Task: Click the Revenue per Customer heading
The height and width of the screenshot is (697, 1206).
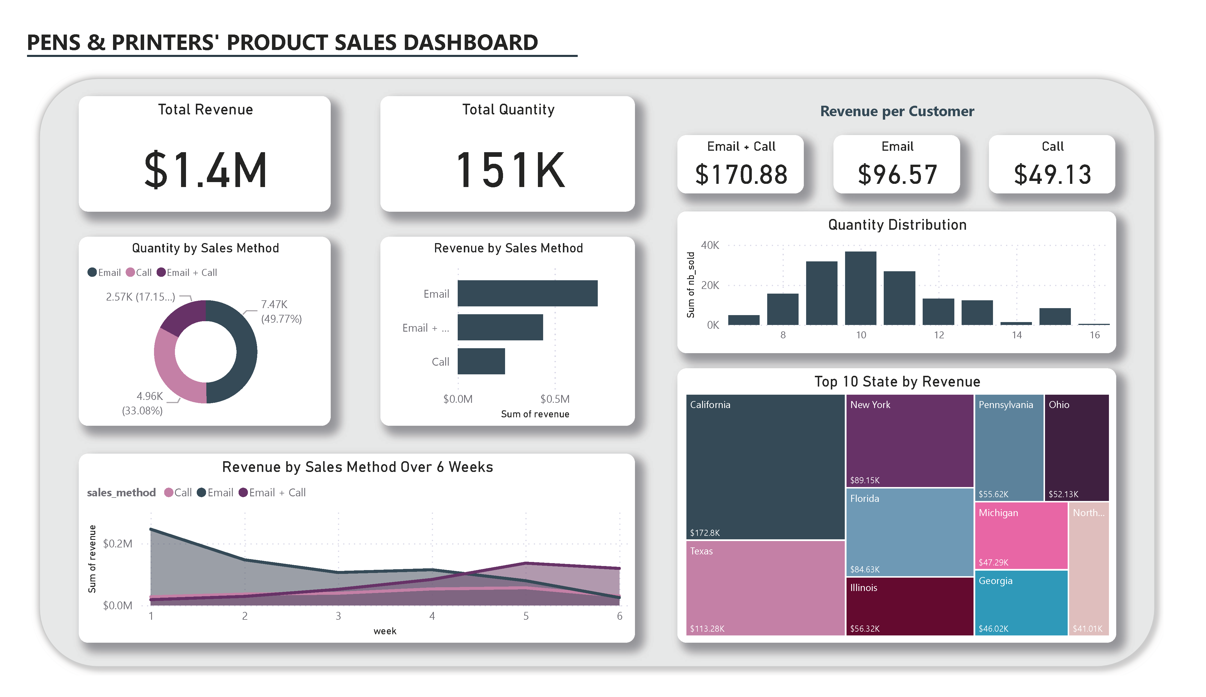Action: [x=897, y=112]
